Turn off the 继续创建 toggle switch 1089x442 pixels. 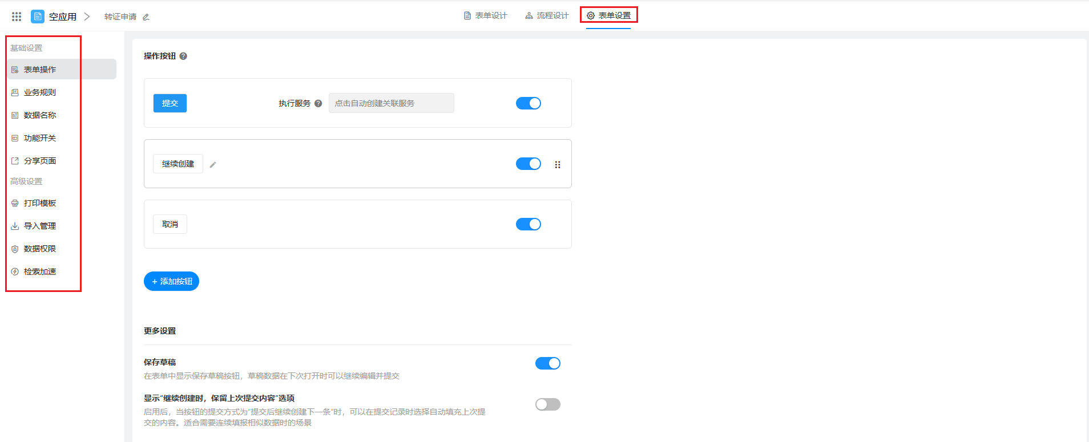coord(528,164)
